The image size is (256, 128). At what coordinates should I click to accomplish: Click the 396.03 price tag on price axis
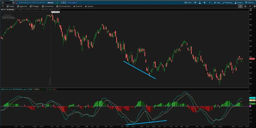tap(252, 59)
